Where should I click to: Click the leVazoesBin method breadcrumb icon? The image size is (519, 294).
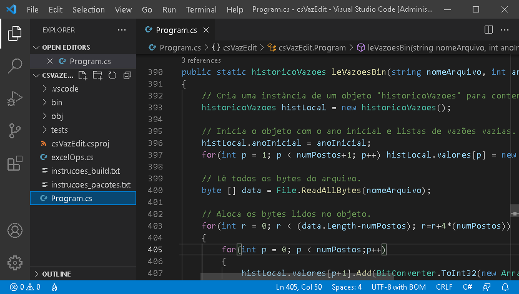coord(361,47)
